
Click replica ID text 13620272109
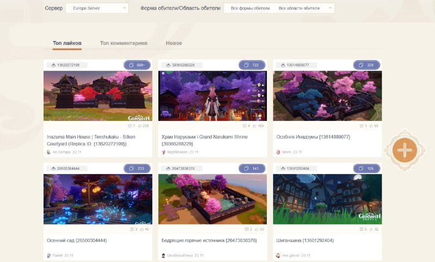[x=69, y=65]
